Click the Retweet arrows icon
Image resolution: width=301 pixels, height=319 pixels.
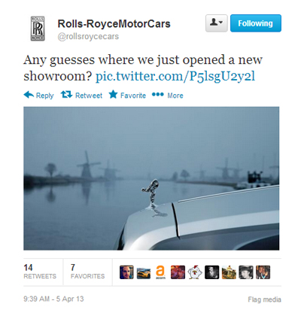tap(66, 95)
